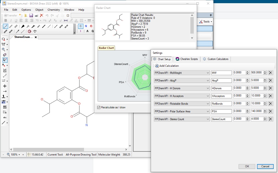Select the eraser tool in left toolbar
This screenshot has height=173, width=278.
(x=5, y=55)
